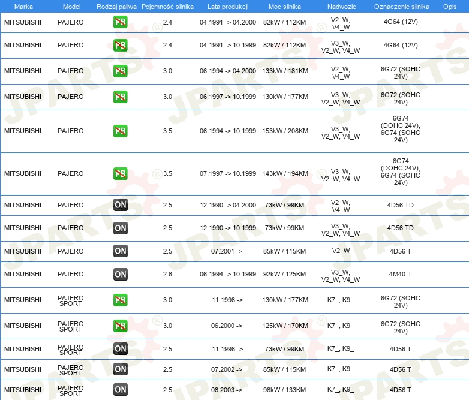This screenshot has width=469, height=400.
Task: Click the 06.2000 -> date cell
Action: pos(227,326)
